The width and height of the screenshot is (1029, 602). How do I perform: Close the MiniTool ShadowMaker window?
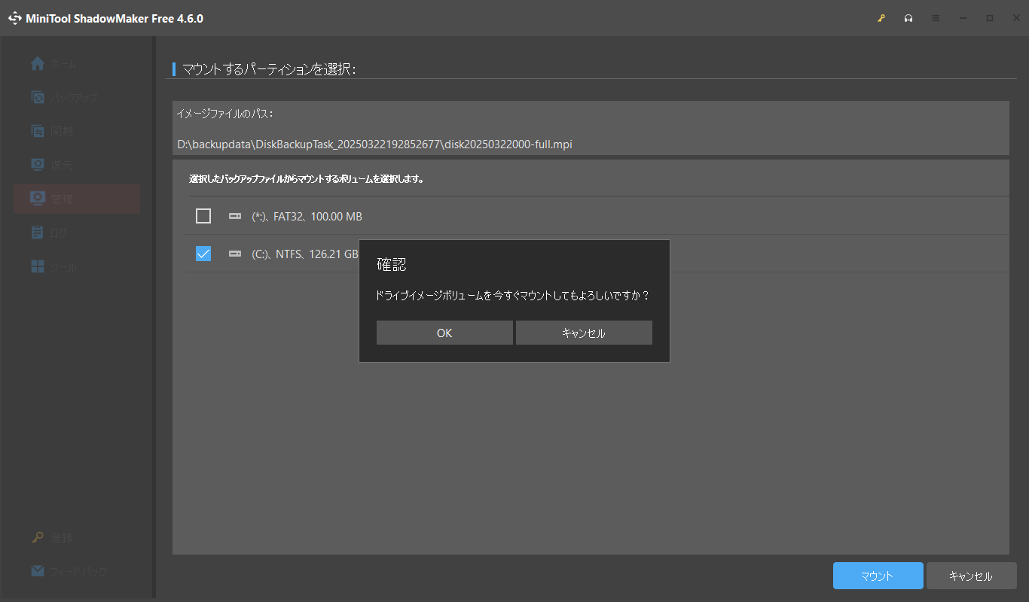1016,18
